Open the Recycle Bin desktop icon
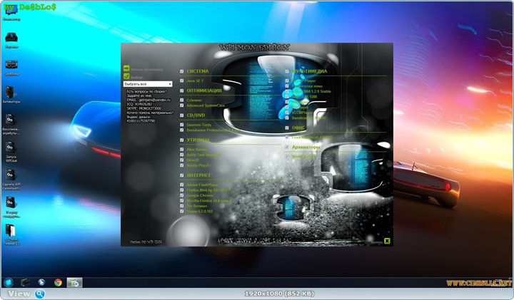514x300 pixels. (11, 38)
